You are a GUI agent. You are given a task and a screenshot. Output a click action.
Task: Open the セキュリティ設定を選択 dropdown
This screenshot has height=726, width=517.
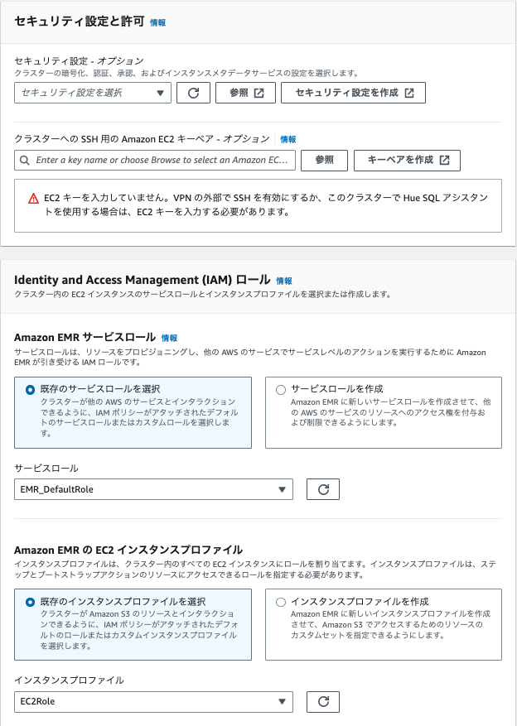tap(93, 93)
